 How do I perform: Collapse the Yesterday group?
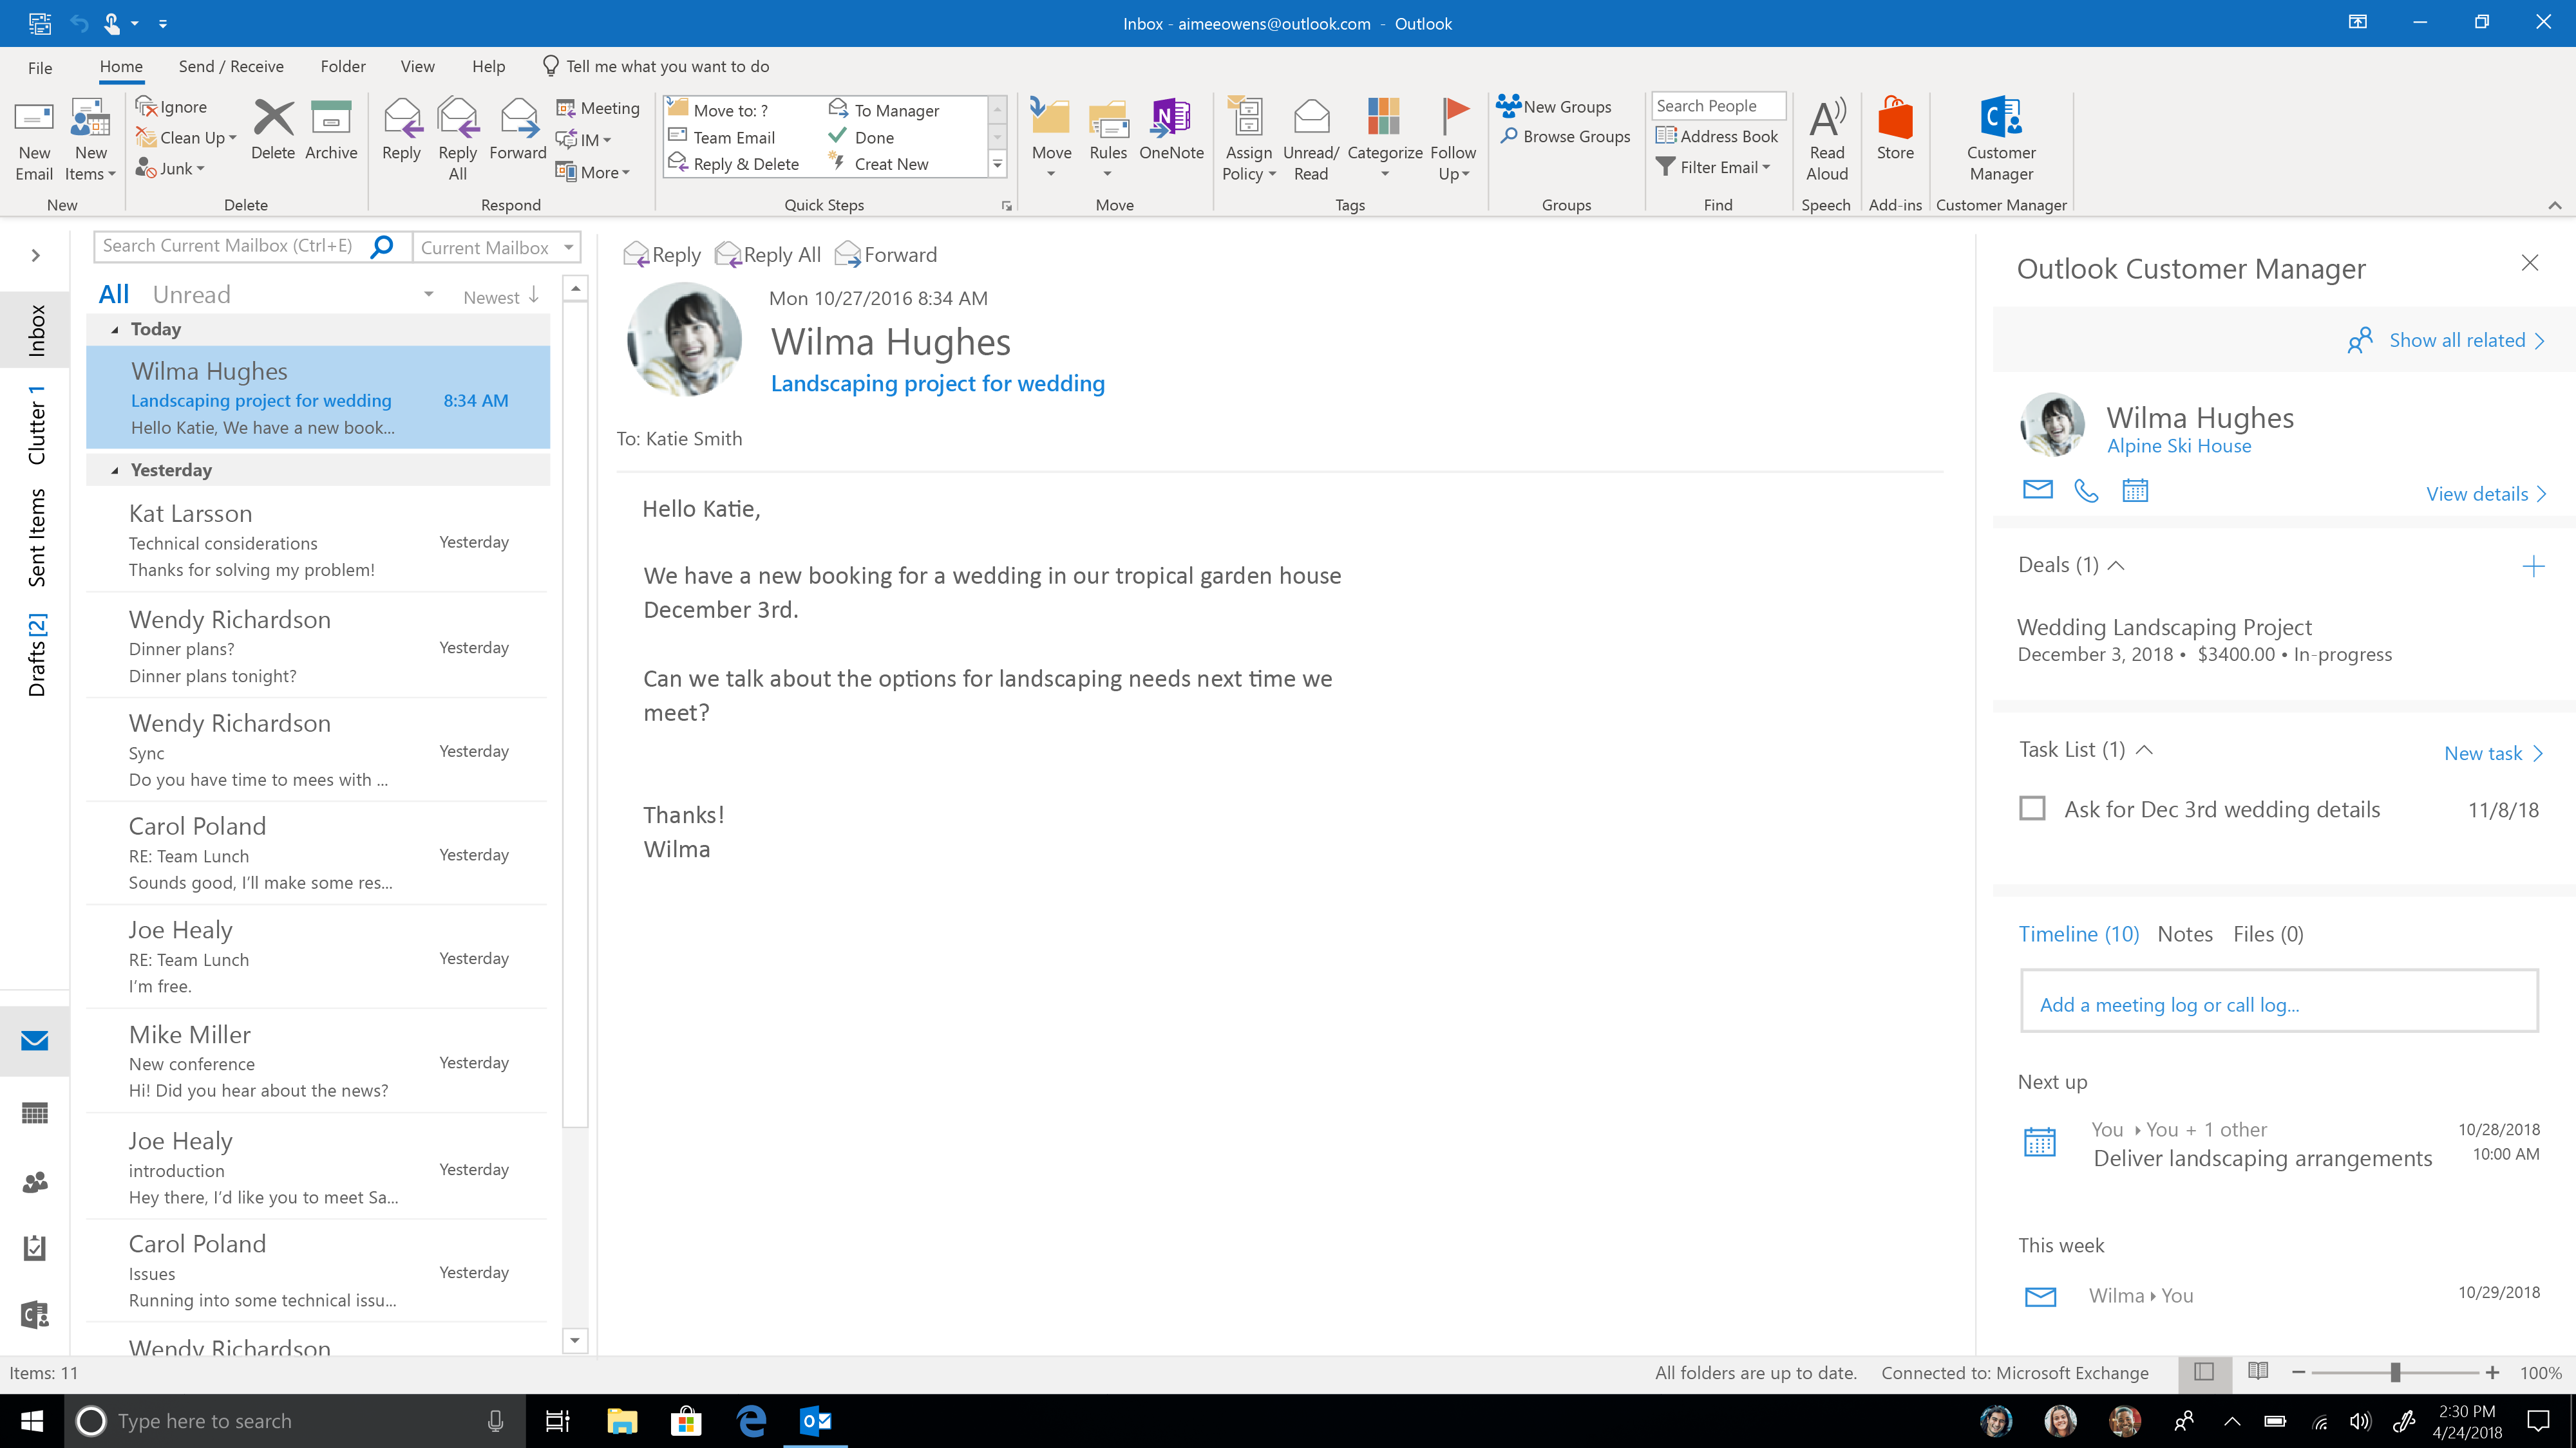point(115,470)
